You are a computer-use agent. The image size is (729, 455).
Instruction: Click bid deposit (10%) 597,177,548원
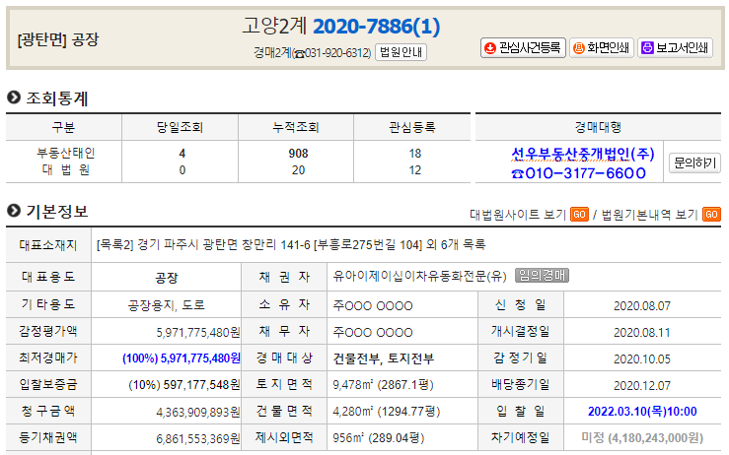click(184, 385)
